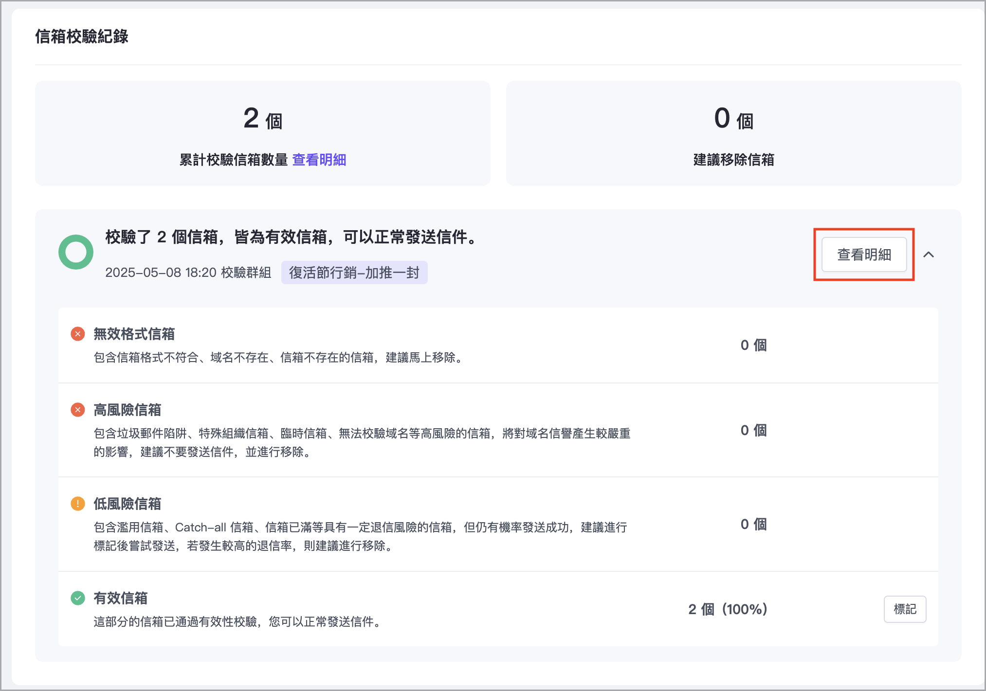Viewport: 986px width, 691px height.
Task: Click red X icon beside 高風險信箱
Action: (x=78, y=410)
